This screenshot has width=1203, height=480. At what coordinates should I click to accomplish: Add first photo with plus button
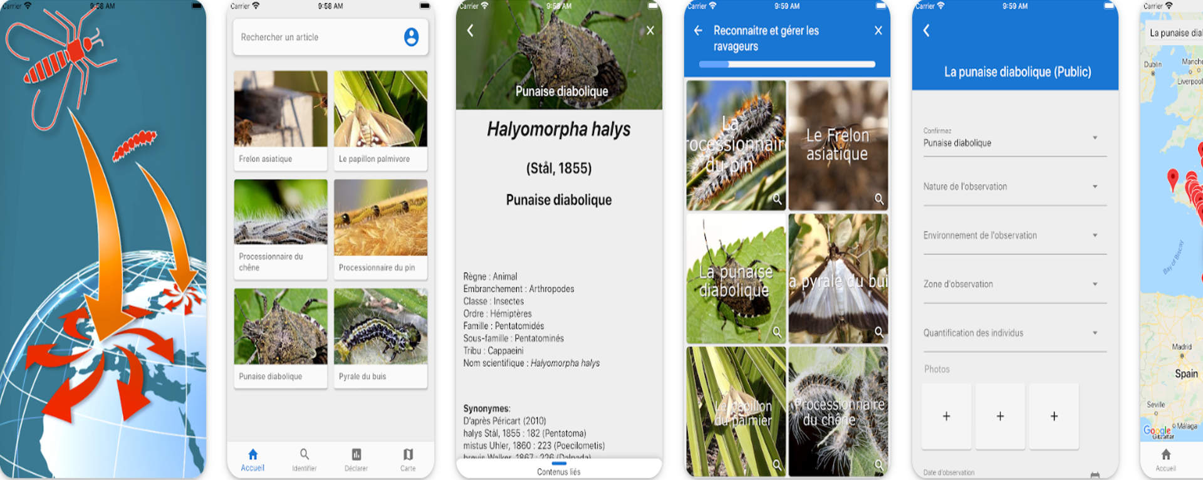coord(947,416)
